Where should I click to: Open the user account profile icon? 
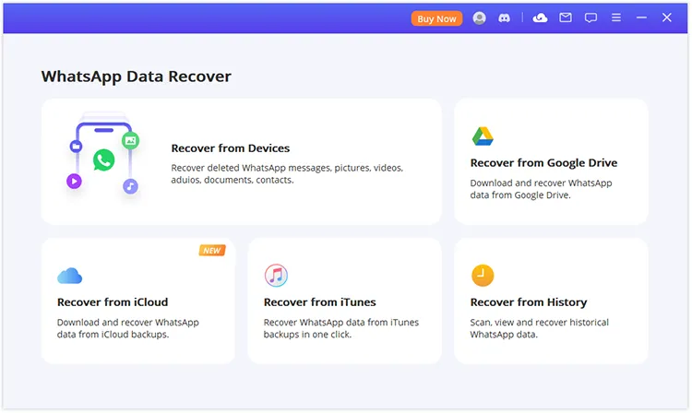click(479, 18)
